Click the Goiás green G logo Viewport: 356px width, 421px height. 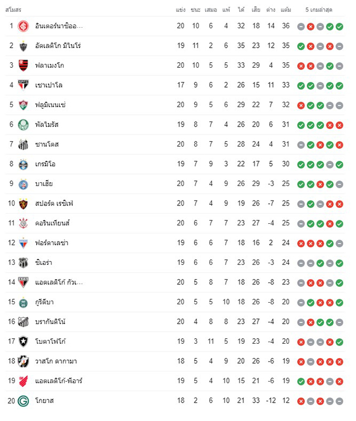23,401
